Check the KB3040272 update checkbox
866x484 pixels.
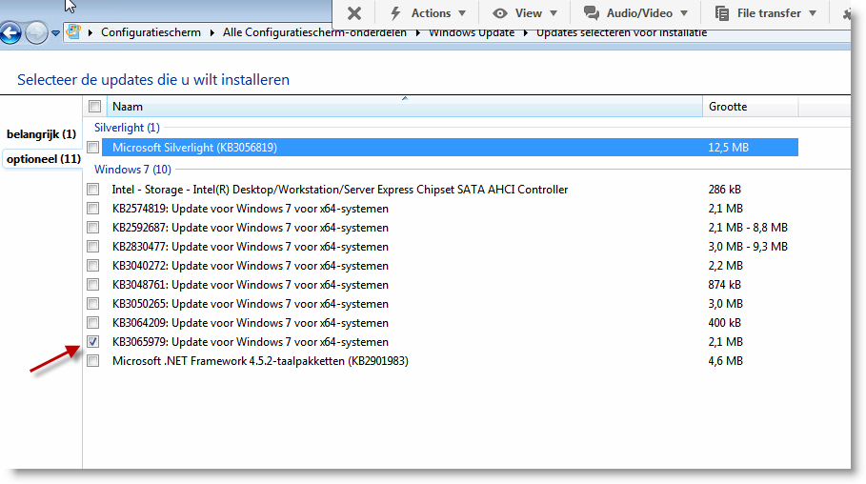click(92, 266)
